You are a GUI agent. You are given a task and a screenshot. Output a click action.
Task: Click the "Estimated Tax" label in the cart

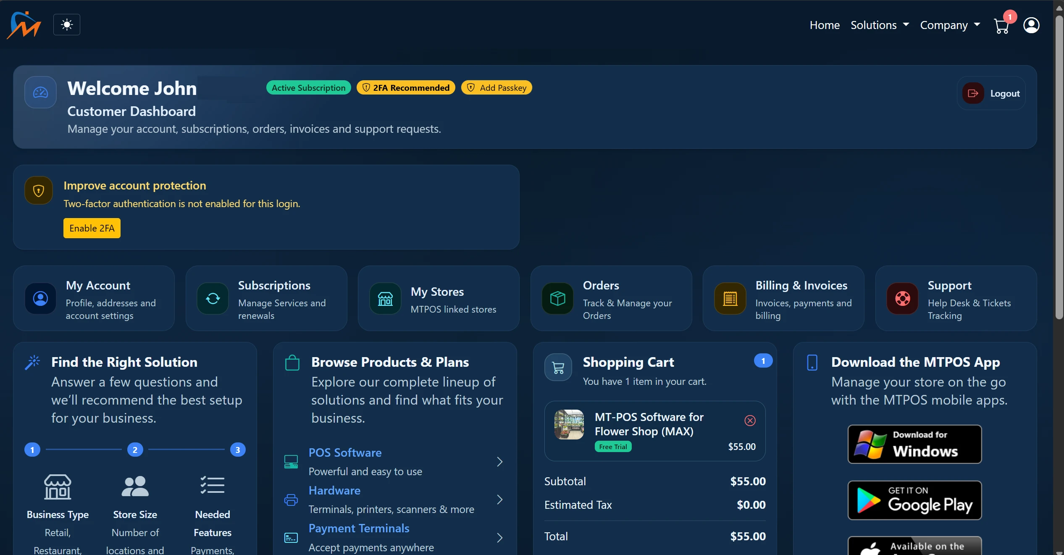click(x=578, y=505)
